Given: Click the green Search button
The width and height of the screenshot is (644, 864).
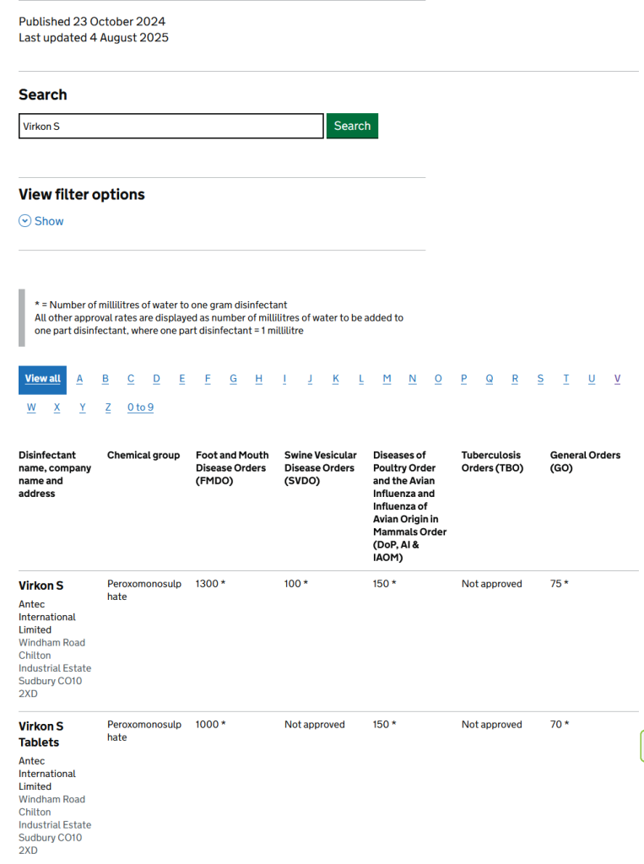Looking at the screenshot, I should point(352,126).
